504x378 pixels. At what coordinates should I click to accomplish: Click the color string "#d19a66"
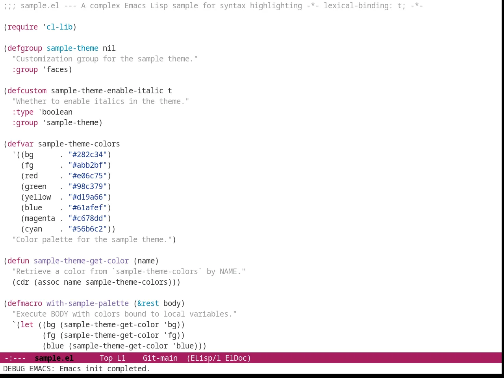coord(87,197)
